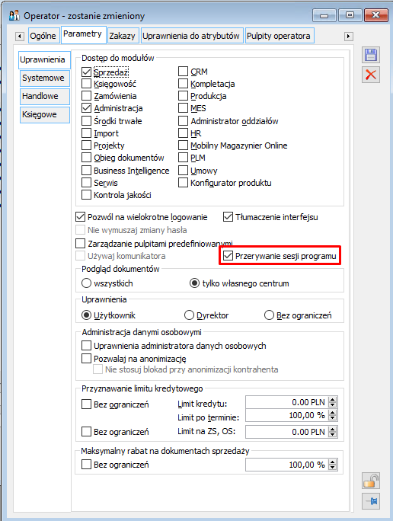Enable Zamówienia module access
The height and width of the screenshot is (521, 393).
tap(86, 96)
